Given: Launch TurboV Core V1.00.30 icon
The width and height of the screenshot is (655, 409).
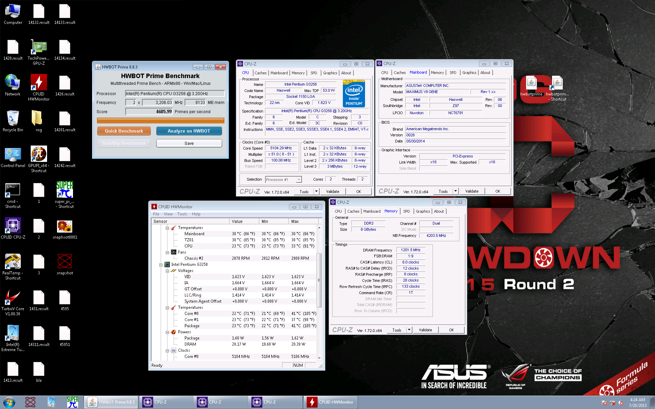Looking at the screenshot, I should pos(13,302).
